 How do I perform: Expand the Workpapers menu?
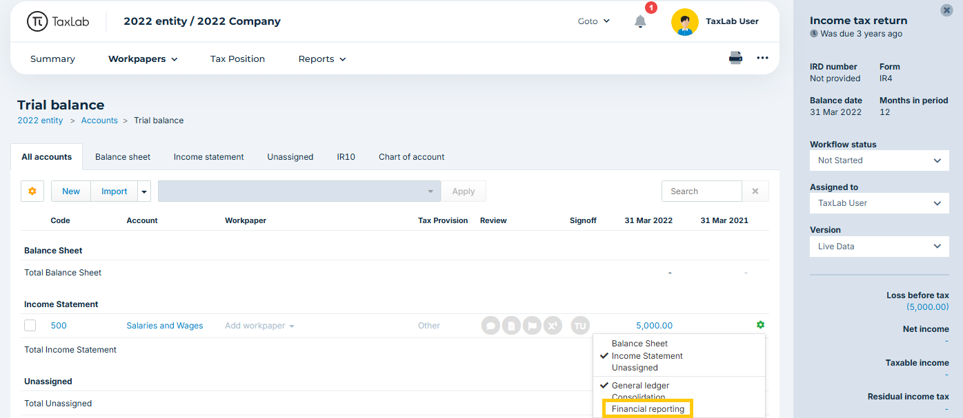(143, 59)
